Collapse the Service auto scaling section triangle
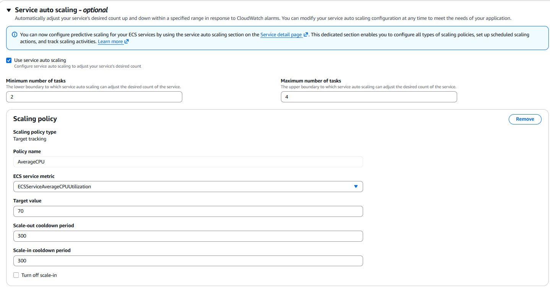 pos(9,10)
